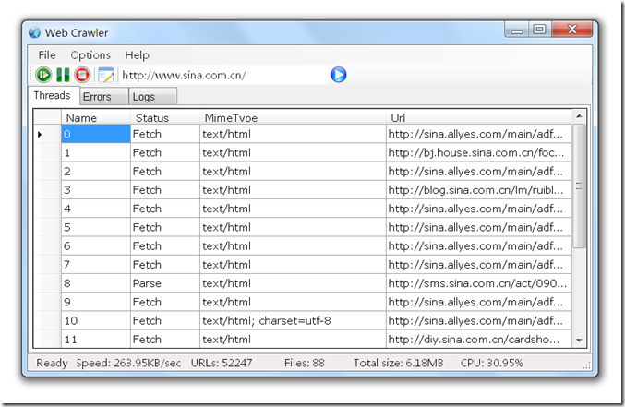Viewport: 625px width, 407px height.
Task: Pause the crawler with the green pause icon
Action: (63, 75)
